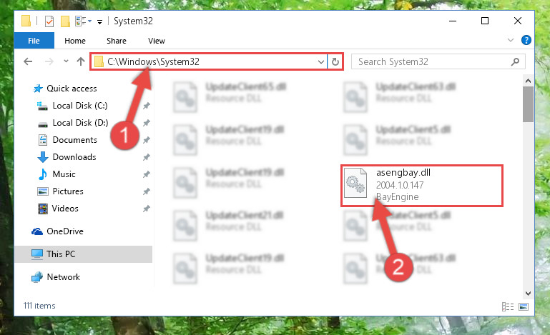Expand the ribbon chevron
The height and width of the screenshot is (335, 550).
pyautogui.click(x=511, y=40)
